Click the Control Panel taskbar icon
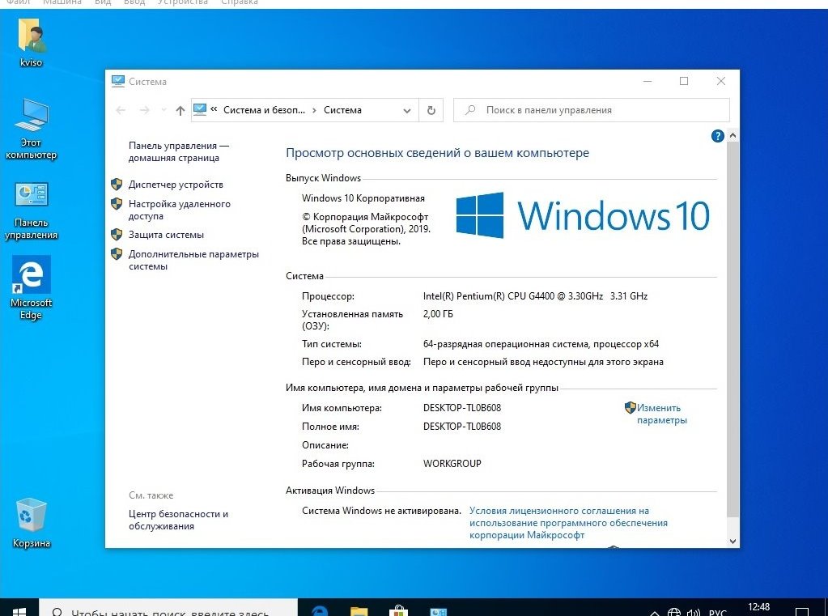The width and height of the screenshot is (828, 616). (x=439, y=611)
